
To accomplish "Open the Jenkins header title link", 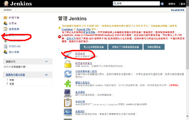I will click(21, 4).
